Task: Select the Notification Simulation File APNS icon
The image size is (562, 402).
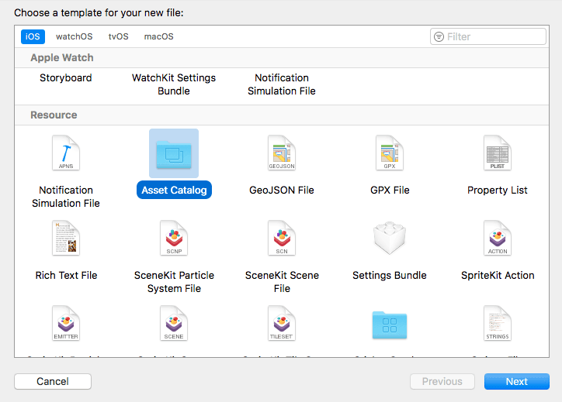Action: pyautogui.click(x=66, y=153)
